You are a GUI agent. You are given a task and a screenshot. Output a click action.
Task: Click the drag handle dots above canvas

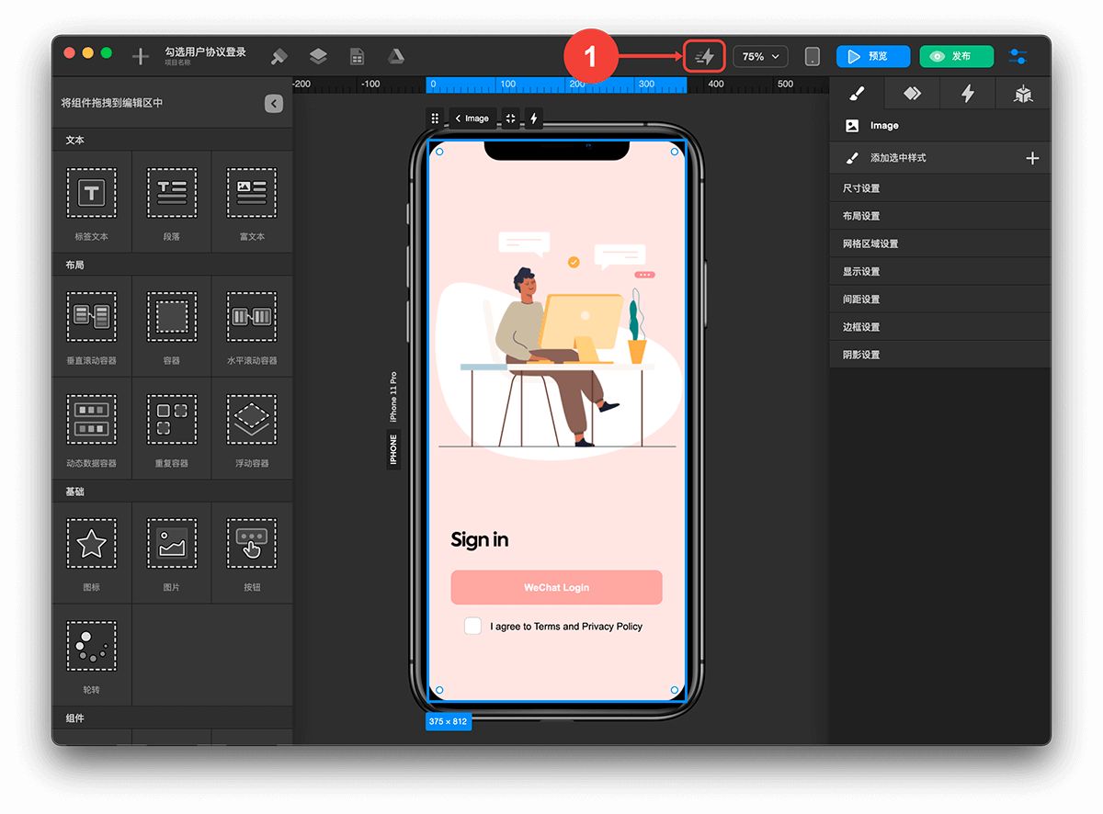(x=436, y=119)
